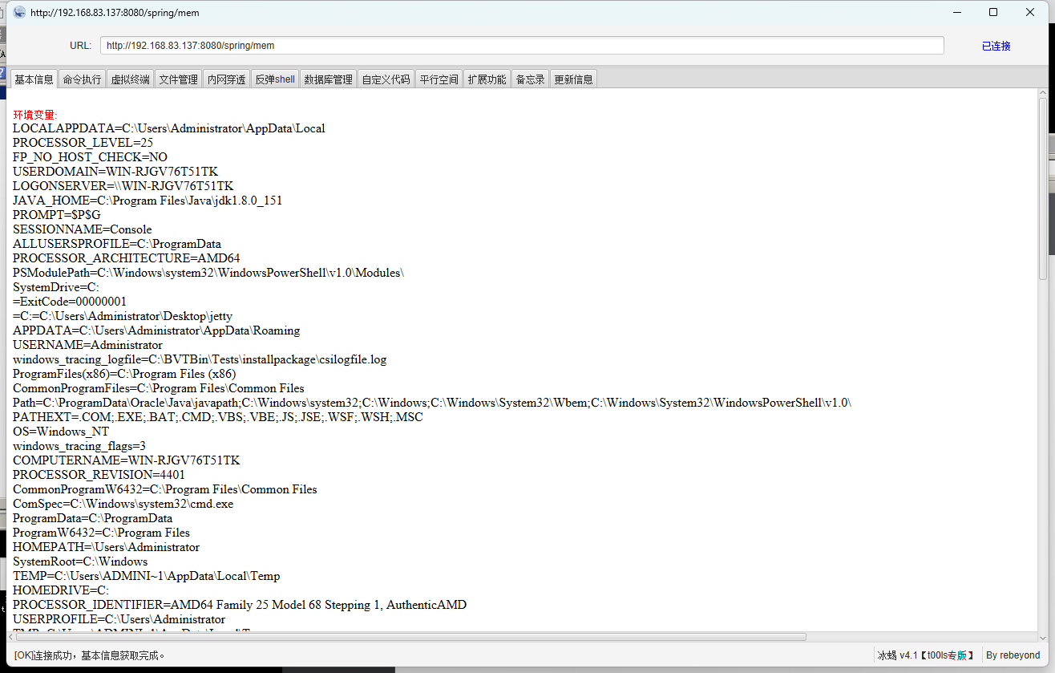View the 更新信息 tab
Screen dimensions: 1055x673
(573, 79)
